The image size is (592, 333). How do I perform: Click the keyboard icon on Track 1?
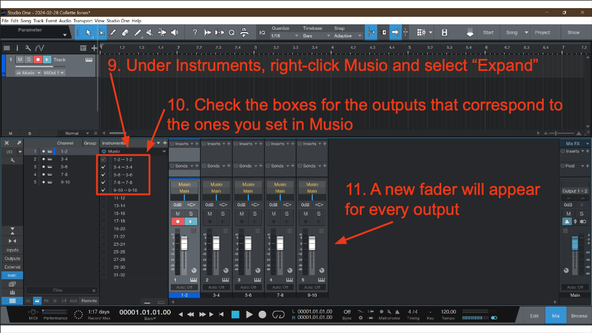pos(89,60)
